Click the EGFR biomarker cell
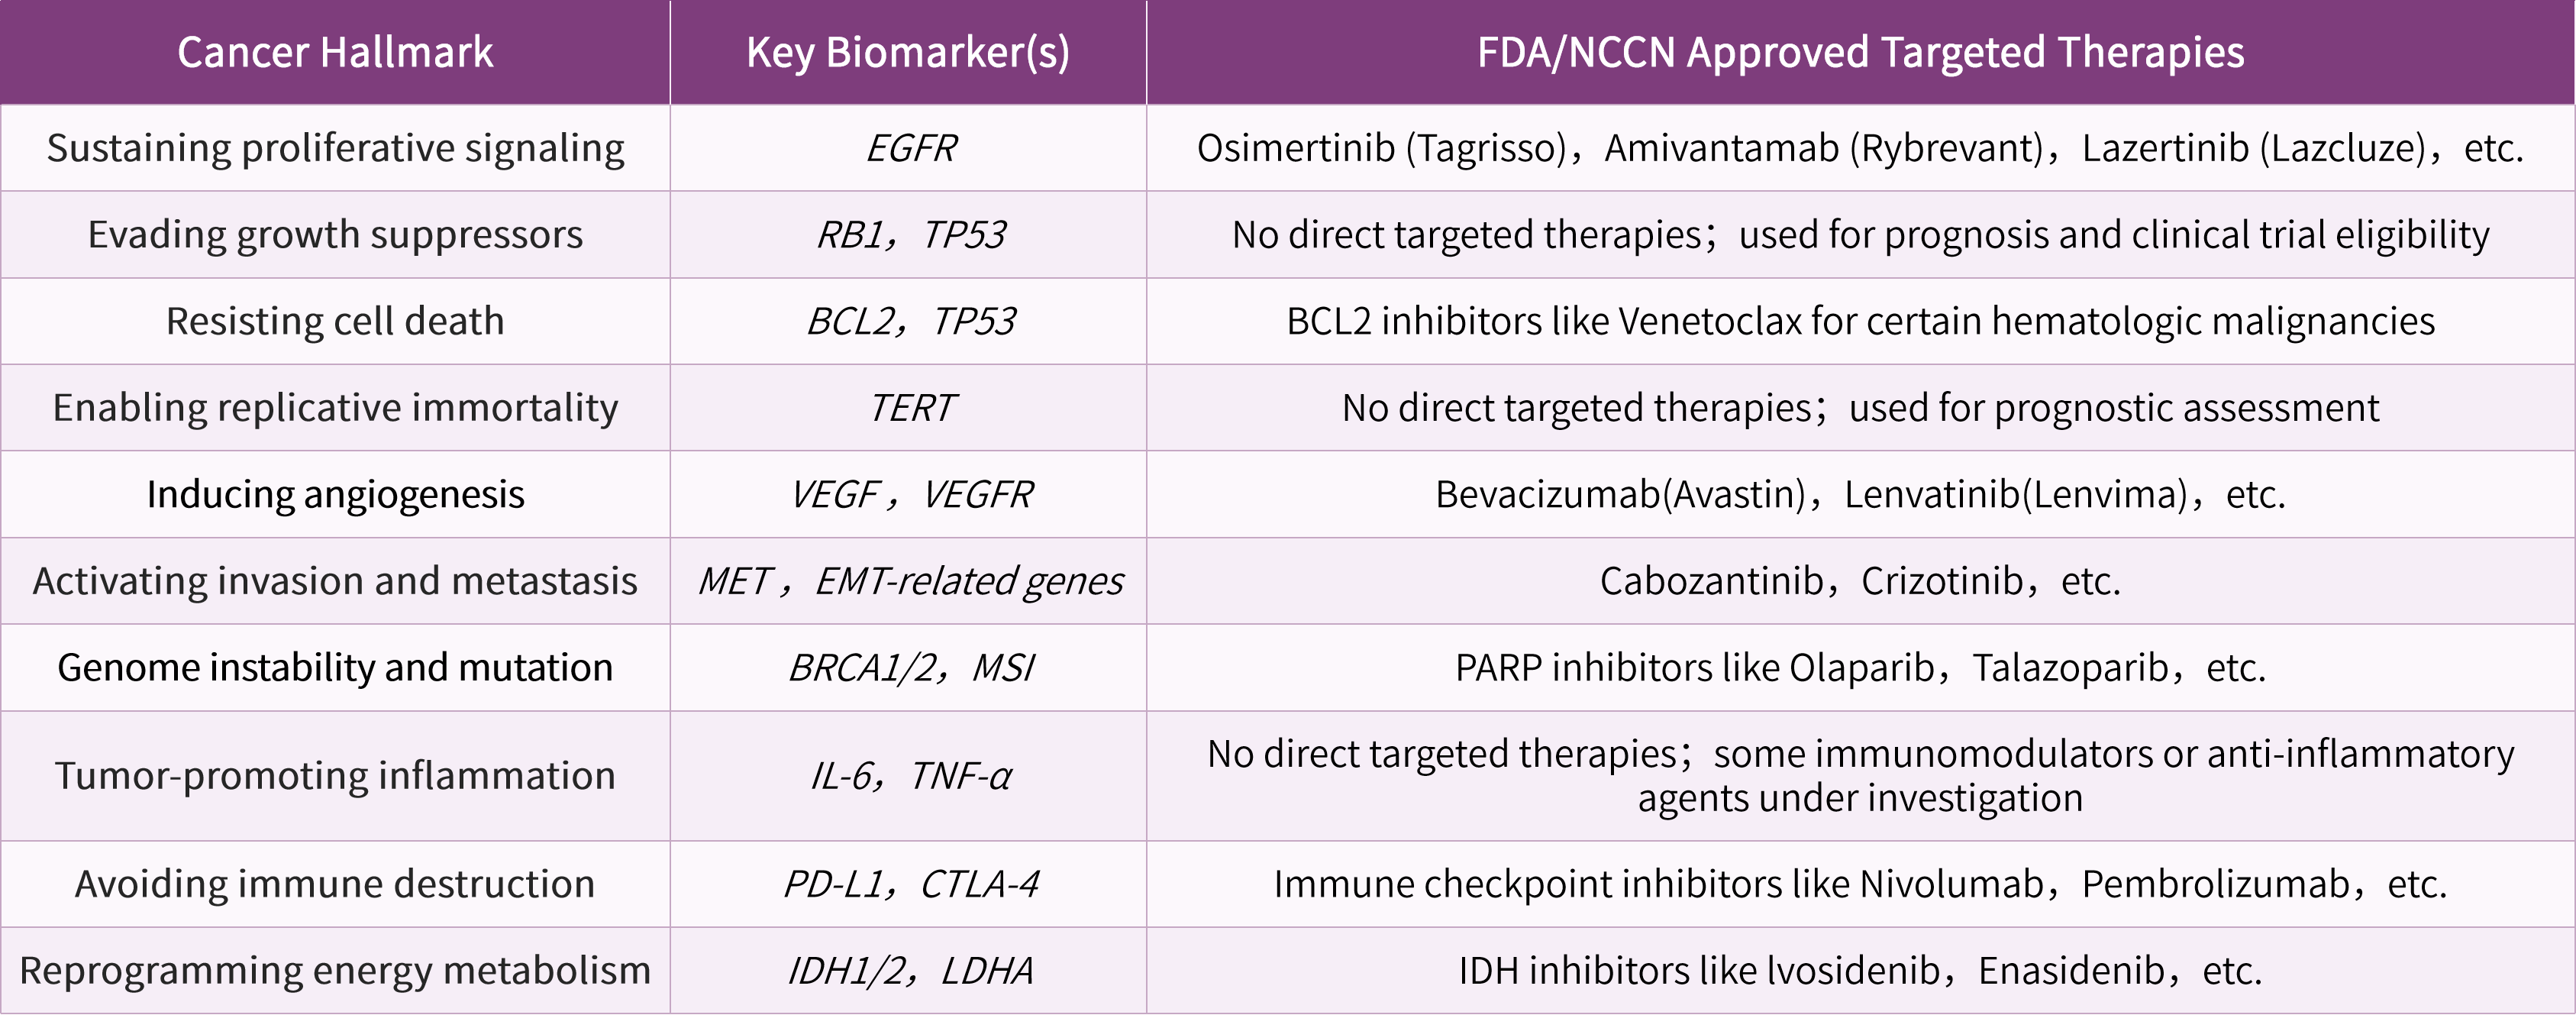The width and height of the screenshot is (2576, 1015). click(x=908, y=148)
